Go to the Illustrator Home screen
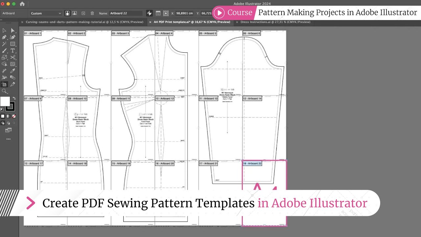Screen dimensions: 421x237 tap(22, 4)
